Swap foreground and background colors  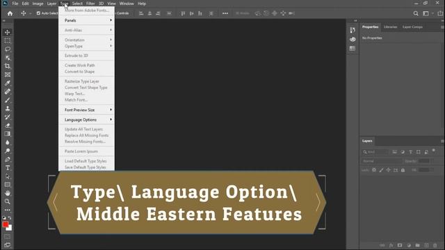pyautogui.click(x=10, y=218)
